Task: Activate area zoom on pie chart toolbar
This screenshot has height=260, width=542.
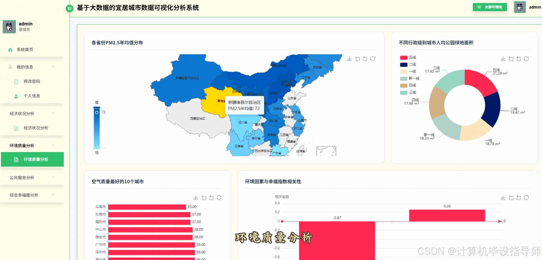Action: (x=511, y=59)
